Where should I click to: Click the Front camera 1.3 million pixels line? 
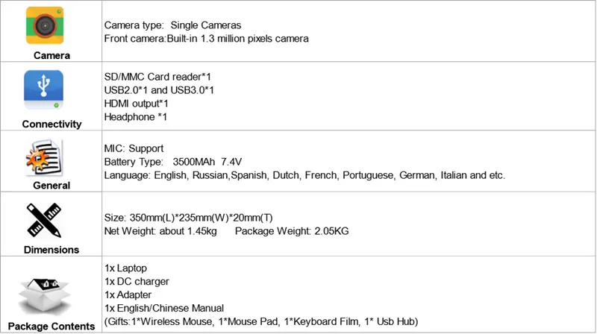tap(206, 38)
